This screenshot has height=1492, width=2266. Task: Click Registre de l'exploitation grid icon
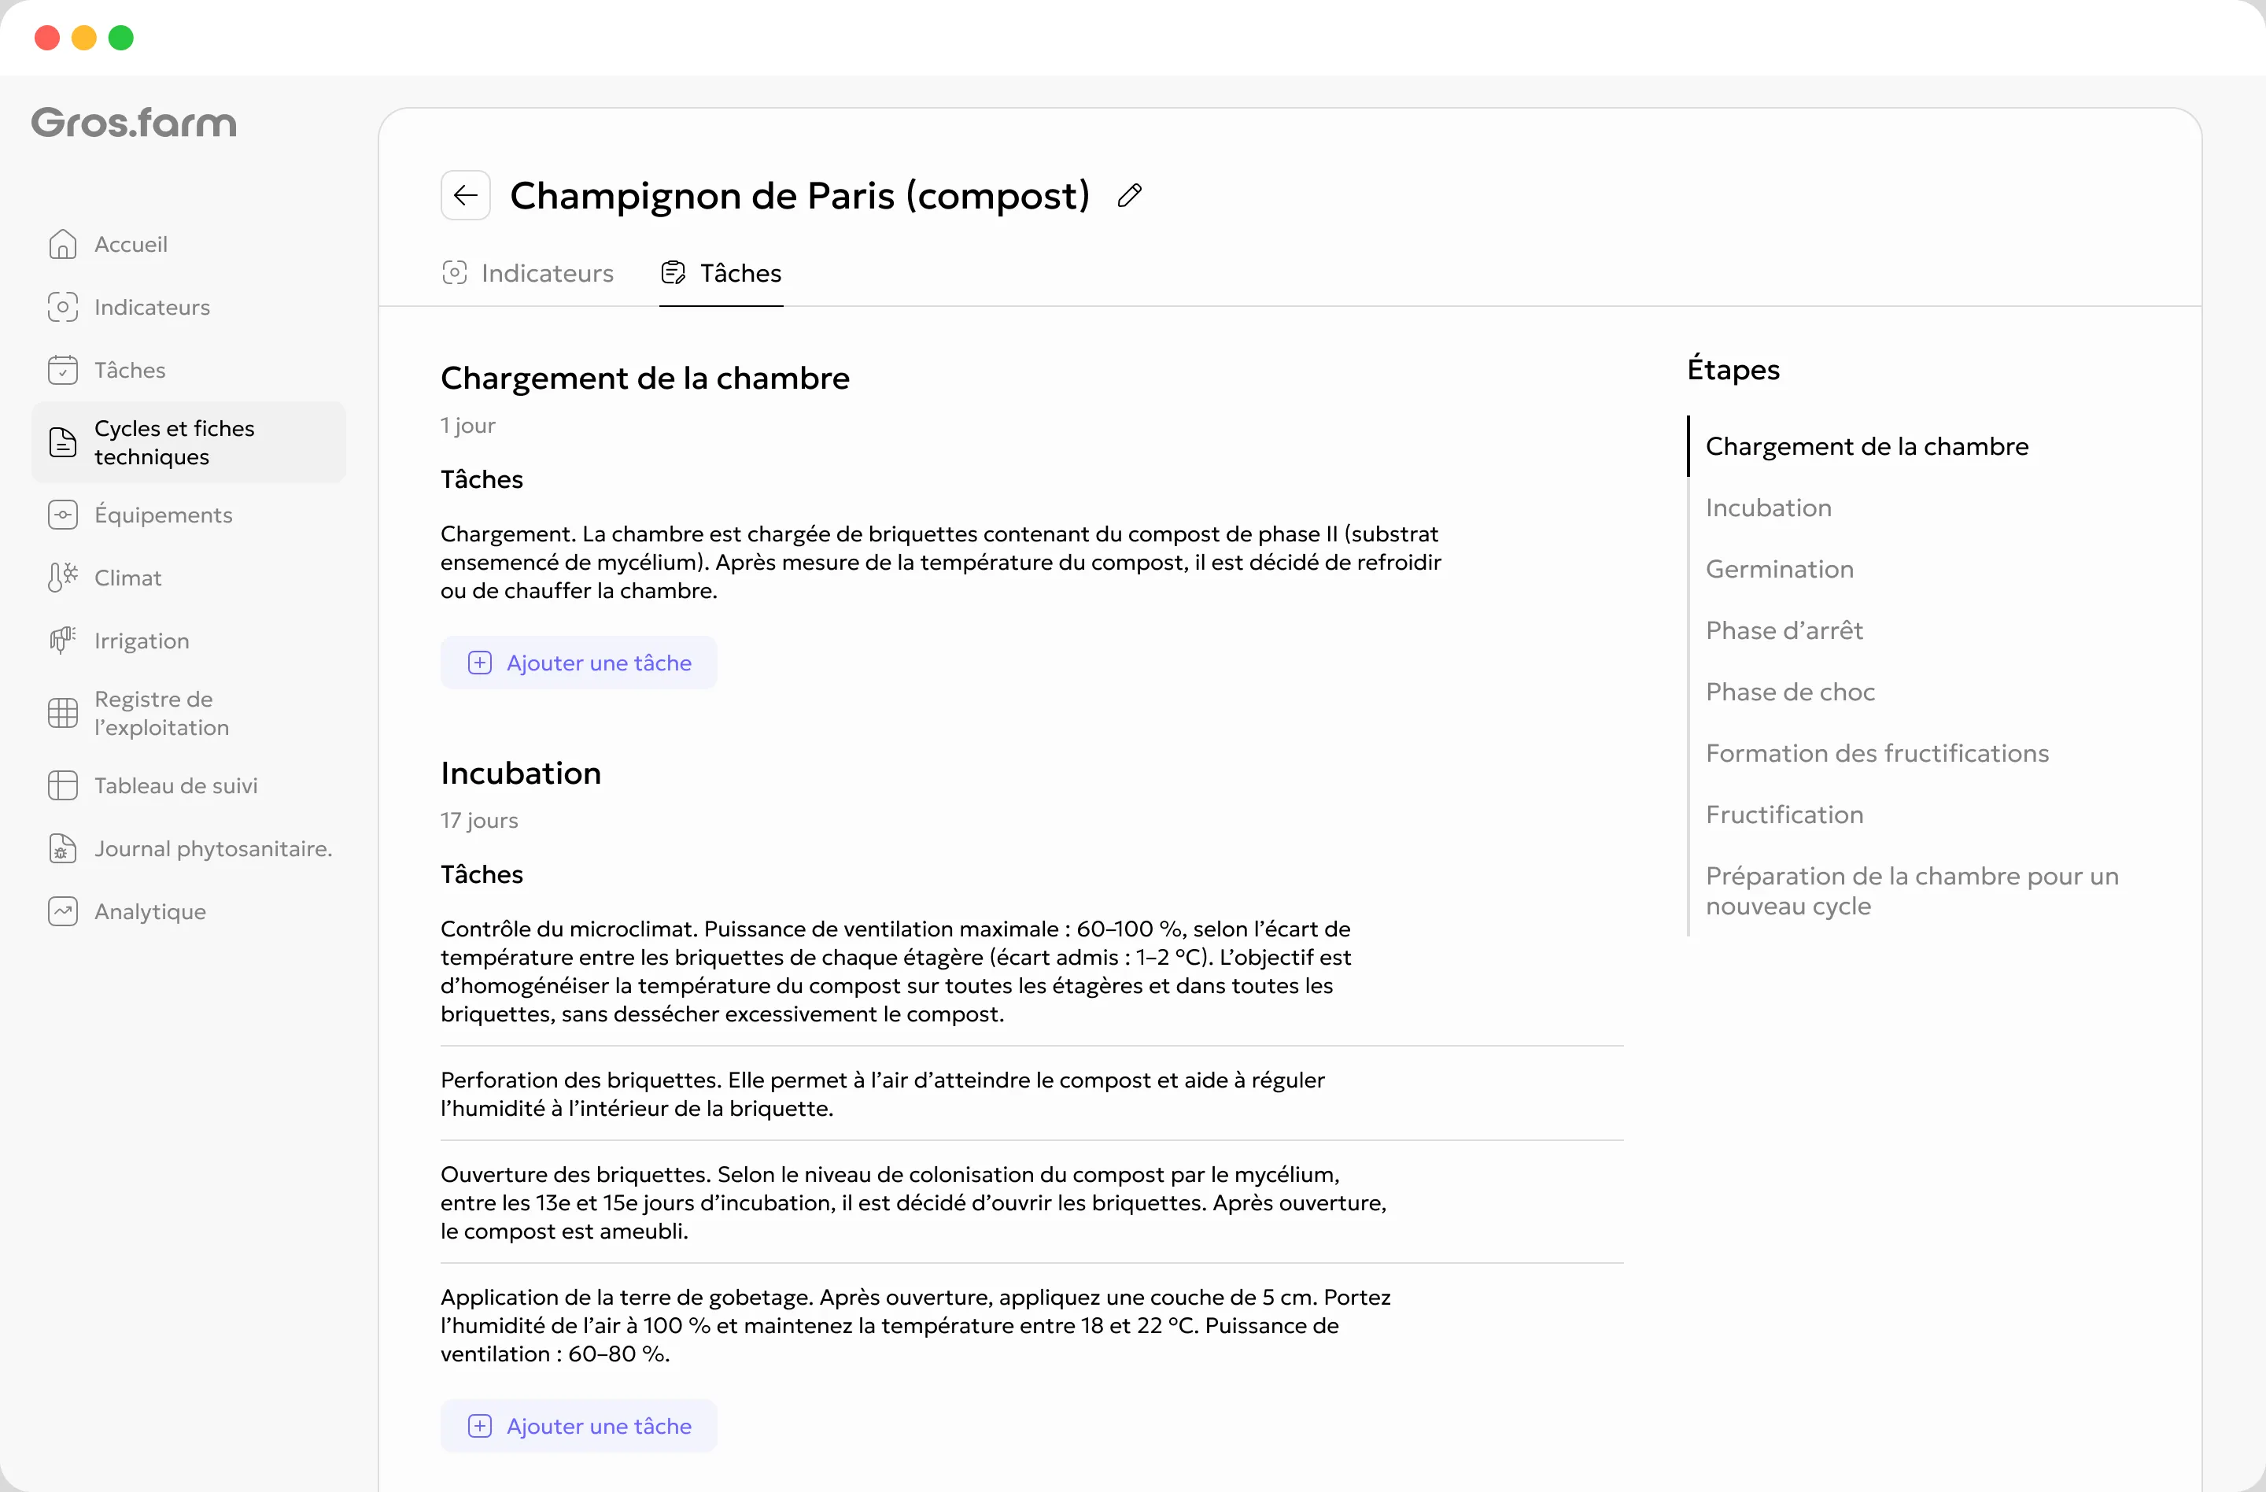point(63,712)
